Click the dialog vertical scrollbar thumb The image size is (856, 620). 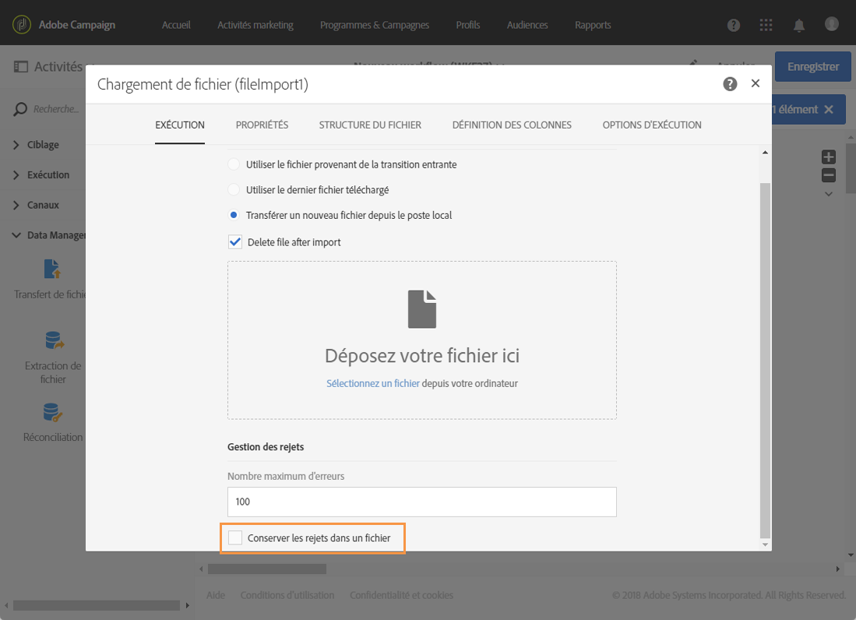[x=766, y=360]
